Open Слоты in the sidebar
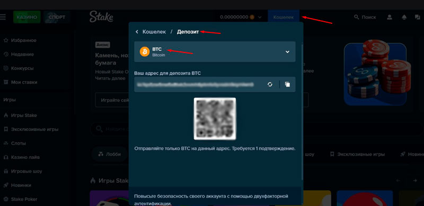Viewport: 424px width, 206px height. point(19,144)
